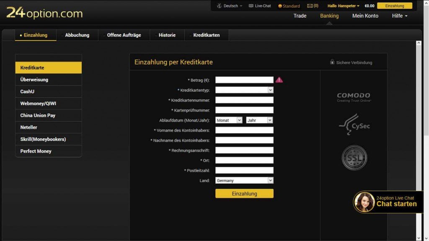Open the Trade menu
Viewport: 429px width, 241px height.
click(x=300, y=16)
